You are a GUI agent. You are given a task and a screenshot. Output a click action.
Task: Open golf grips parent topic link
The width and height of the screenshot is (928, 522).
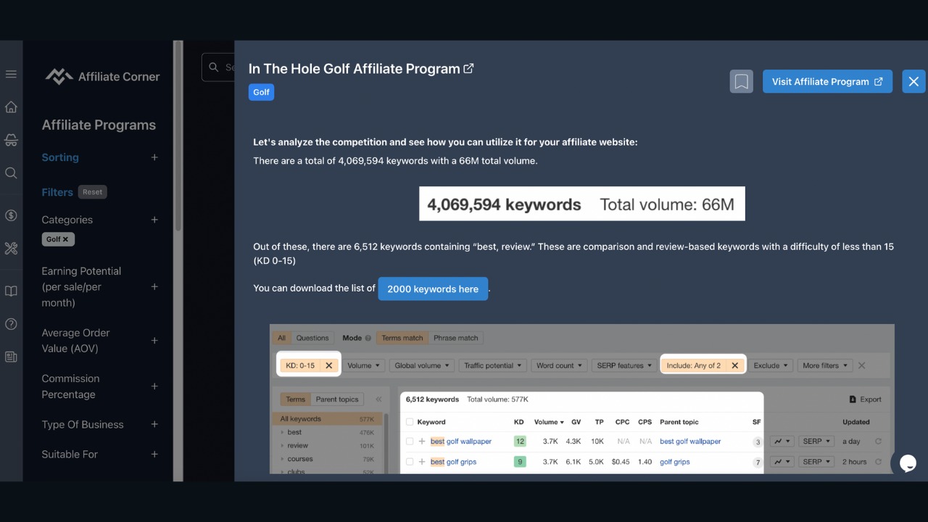pos(675,462)
